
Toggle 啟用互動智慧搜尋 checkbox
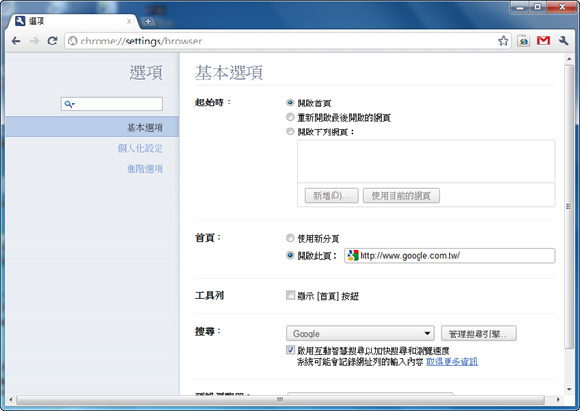(x=290, y=349)
